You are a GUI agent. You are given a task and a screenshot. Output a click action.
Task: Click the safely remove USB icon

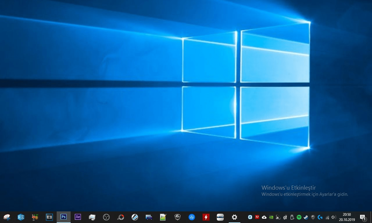292,217
